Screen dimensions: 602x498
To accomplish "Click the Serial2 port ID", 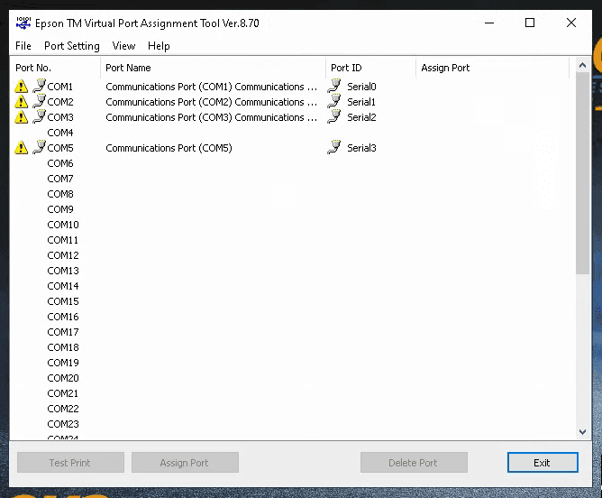I will pos(361,117).
